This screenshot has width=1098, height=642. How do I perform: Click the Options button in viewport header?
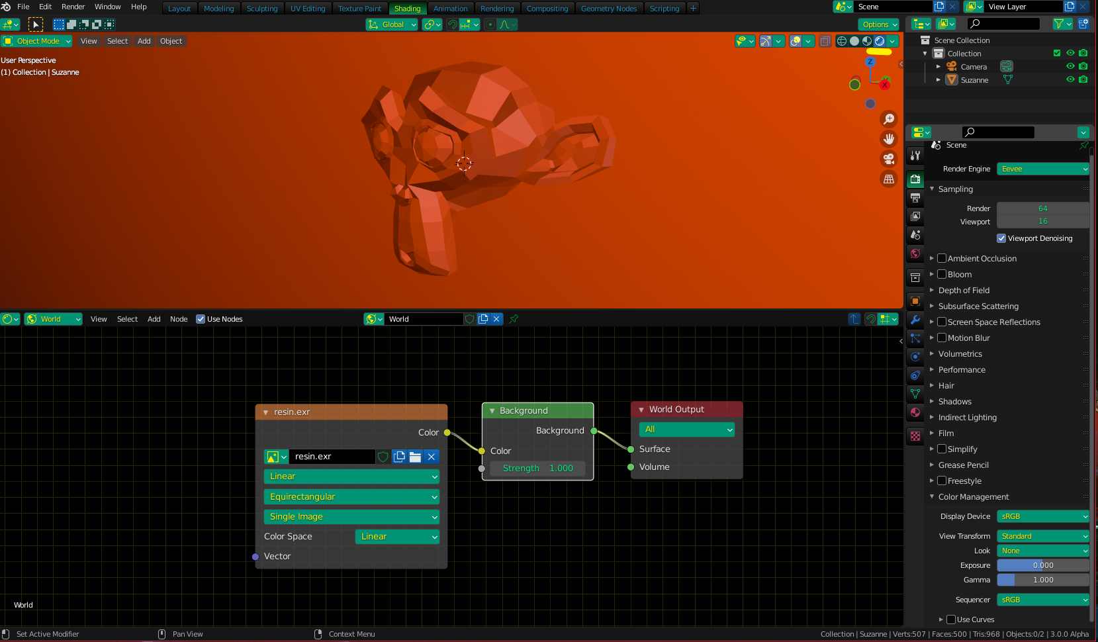pyautogui.click(x=880, y=24)
